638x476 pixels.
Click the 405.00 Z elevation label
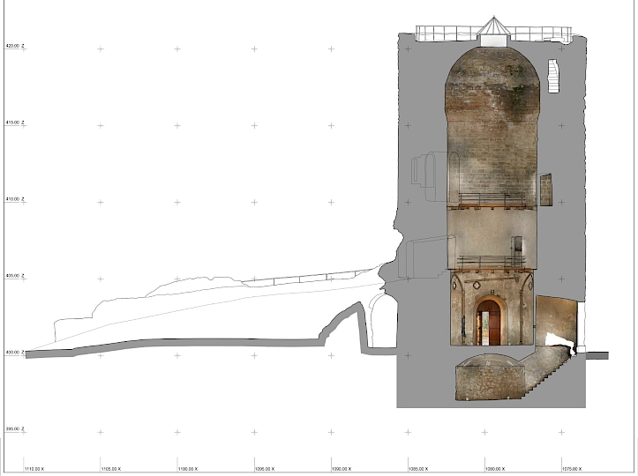click(x=16, y=276)
